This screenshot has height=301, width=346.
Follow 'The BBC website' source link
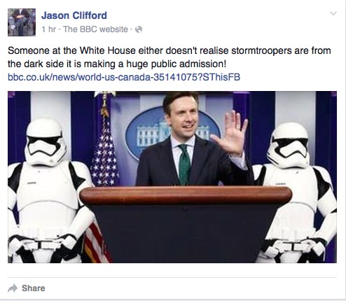tap(95, 29)
